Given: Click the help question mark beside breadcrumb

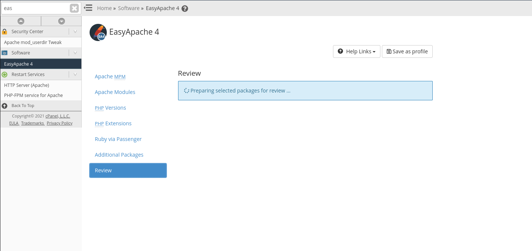Looking at the screenshot, I should tap(185, 9).
